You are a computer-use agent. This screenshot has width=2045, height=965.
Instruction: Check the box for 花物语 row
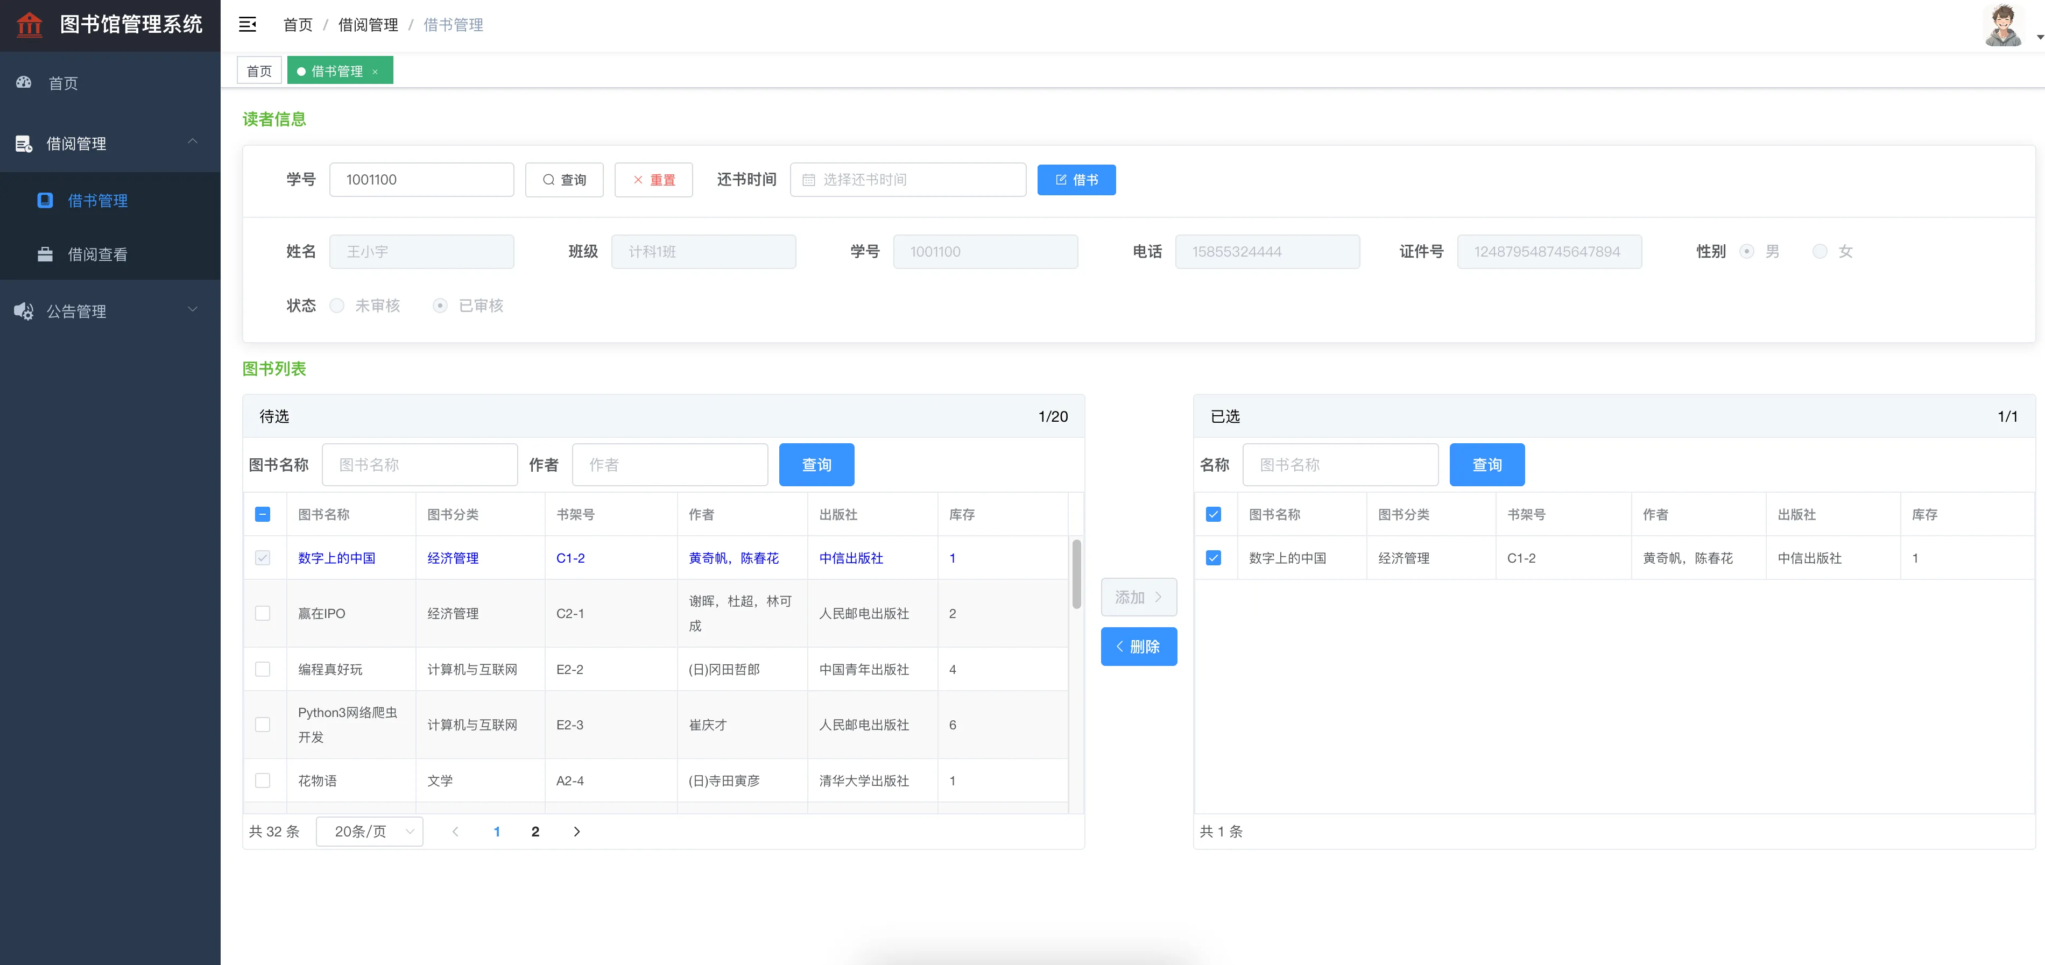pos(263,780)
